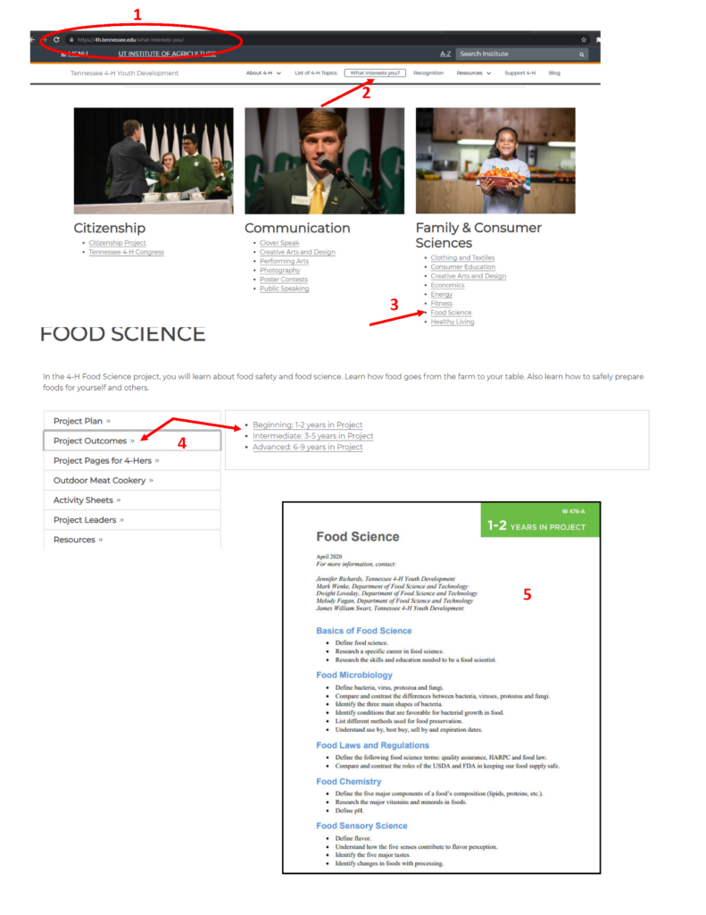
Task: Open List of 4-H Topics
Action: pos(315,73)
